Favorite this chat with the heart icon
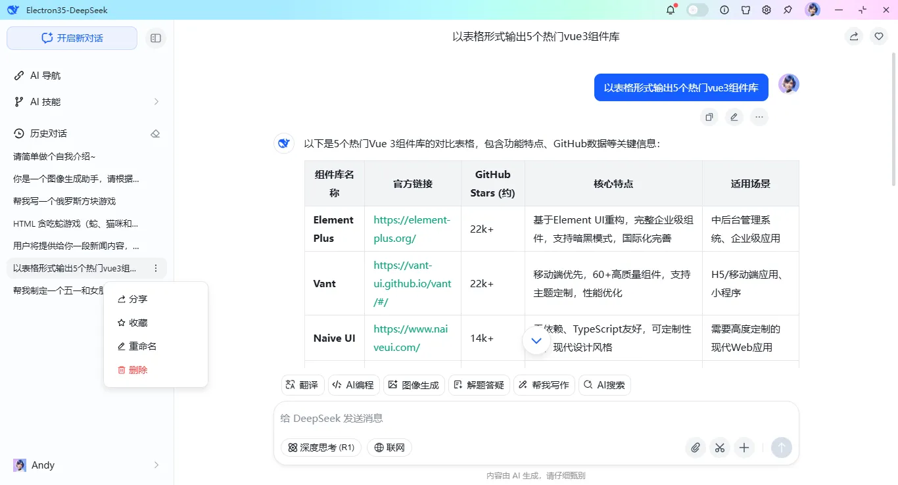The height and width of the screenshot is (485, 898). tap(879, 37)
